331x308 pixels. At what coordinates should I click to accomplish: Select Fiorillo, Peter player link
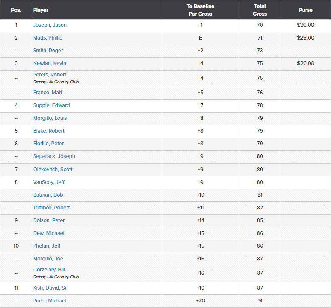48,144
